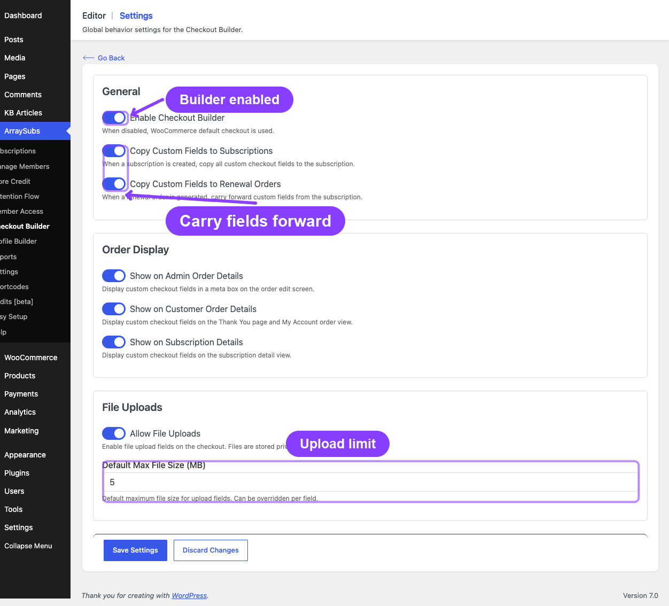Select ArraySubs menu item
669x606 pixels.
click(35, 131)
